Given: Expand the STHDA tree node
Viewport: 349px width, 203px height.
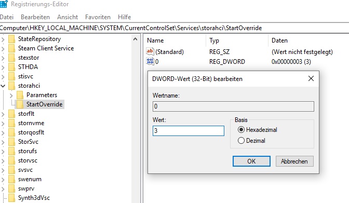Looking at the screenshot, I should [3, 67].
